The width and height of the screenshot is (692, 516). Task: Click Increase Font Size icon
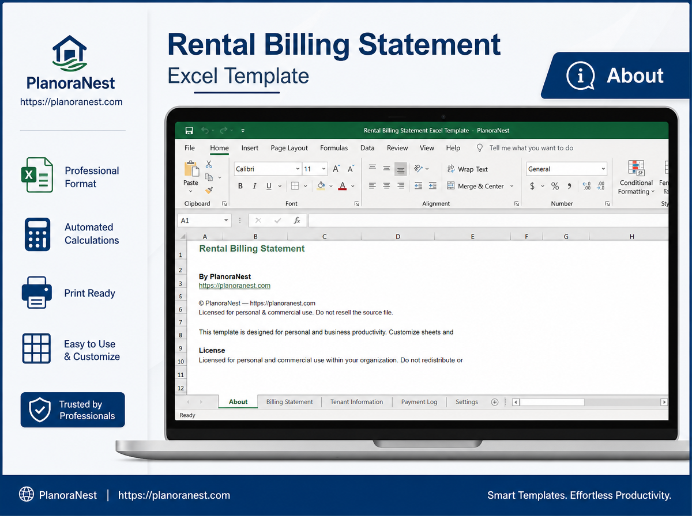point(336,169)
